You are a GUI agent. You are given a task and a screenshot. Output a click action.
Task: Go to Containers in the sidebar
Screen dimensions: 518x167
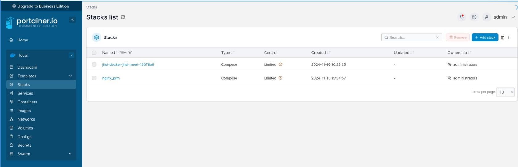click(27, 102)
